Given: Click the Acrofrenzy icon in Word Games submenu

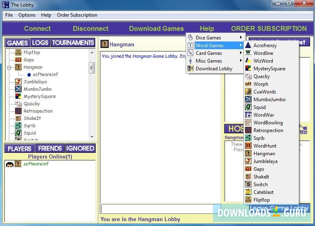Looking at the screenshot, I should click(x=248, y=46).
